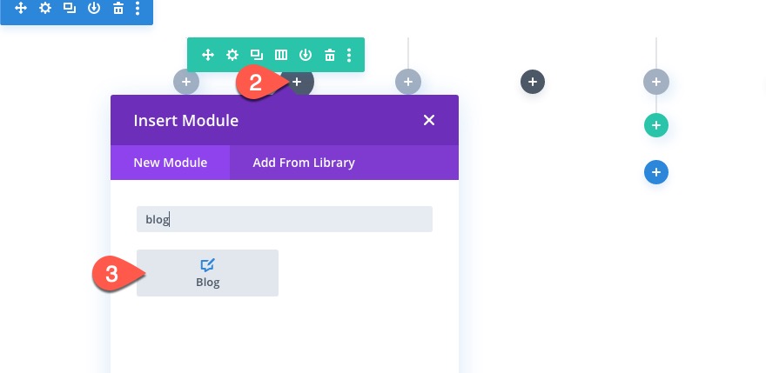Click the green row move handle icon

click(x=208, y=55)
